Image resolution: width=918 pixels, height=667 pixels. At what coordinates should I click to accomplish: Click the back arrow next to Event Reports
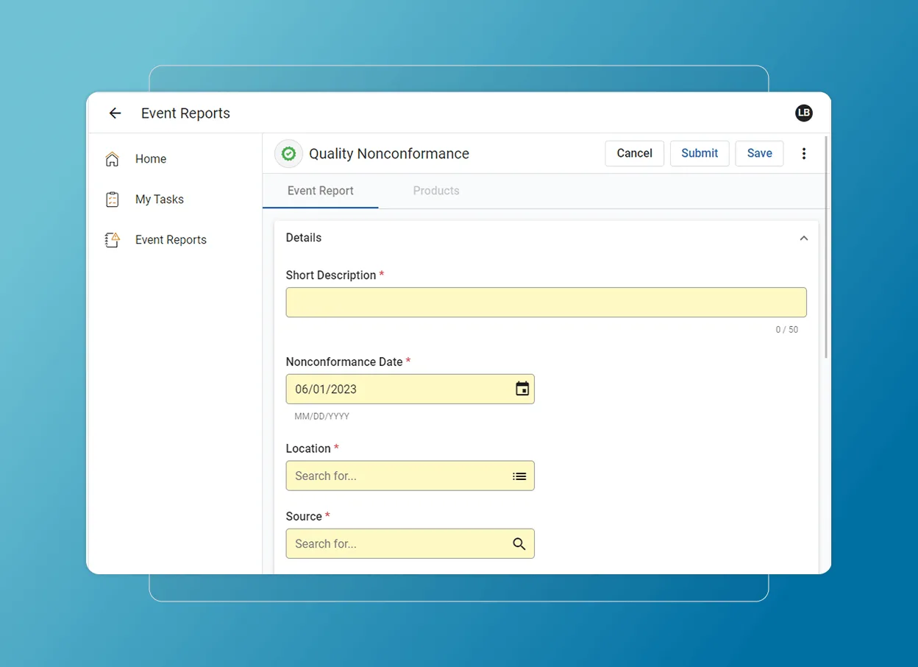(115, 113)
